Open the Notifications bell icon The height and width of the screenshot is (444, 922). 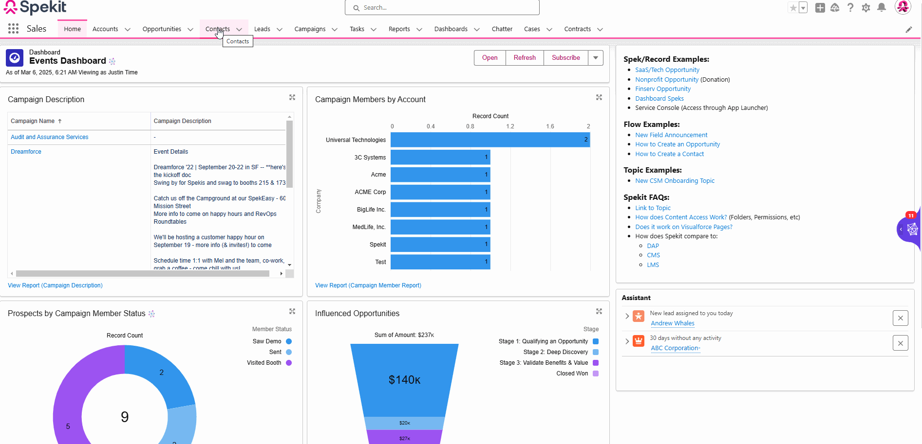pos(882,7)
